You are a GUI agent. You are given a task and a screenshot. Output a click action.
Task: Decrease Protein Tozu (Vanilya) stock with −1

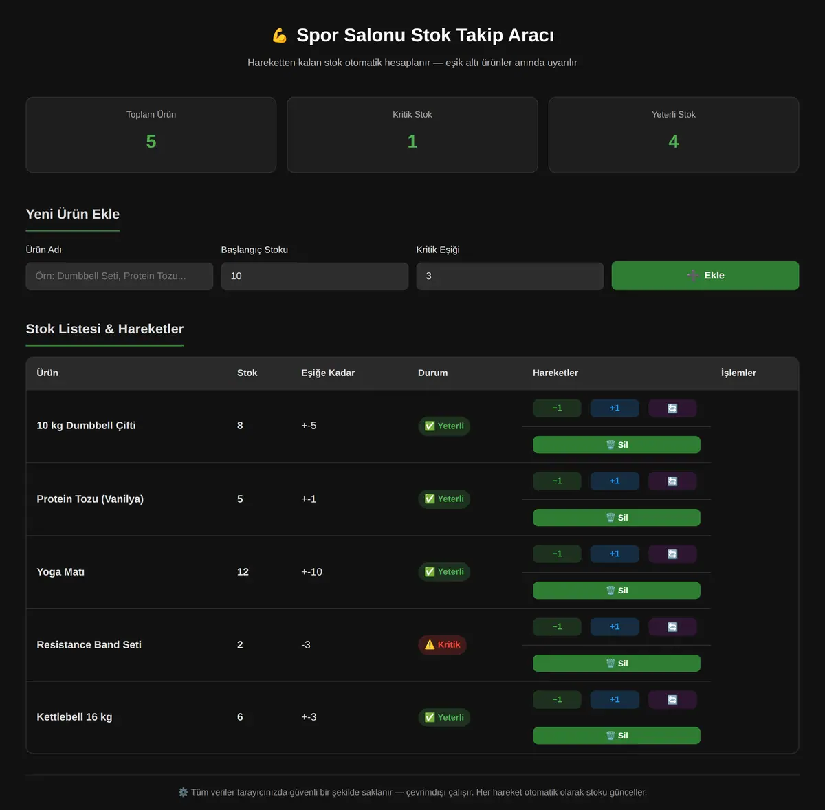(x=557, y=481)
